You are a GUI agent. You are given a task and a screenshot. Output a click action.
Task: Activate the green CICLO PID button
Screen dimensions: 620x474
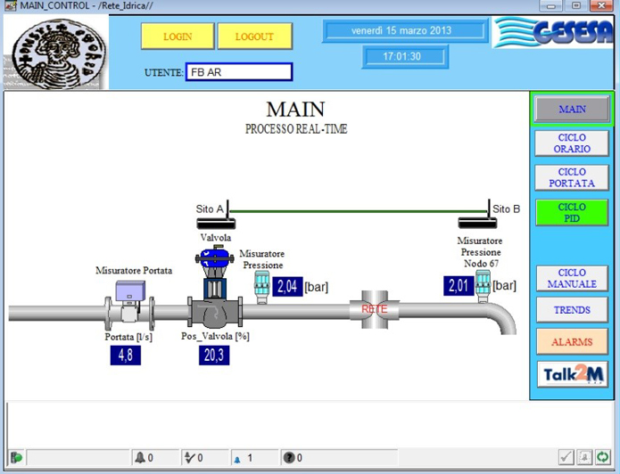coord(572,212)
